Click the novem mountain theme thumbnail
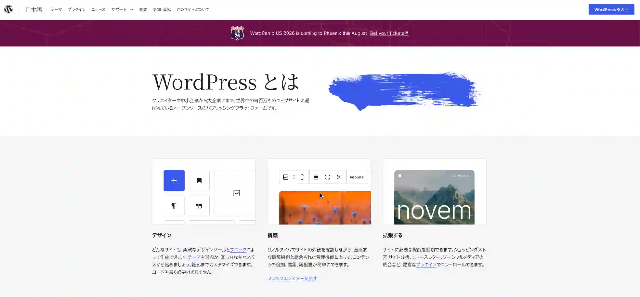The width and height of the screenshot is (640, 297). [434, 197]
